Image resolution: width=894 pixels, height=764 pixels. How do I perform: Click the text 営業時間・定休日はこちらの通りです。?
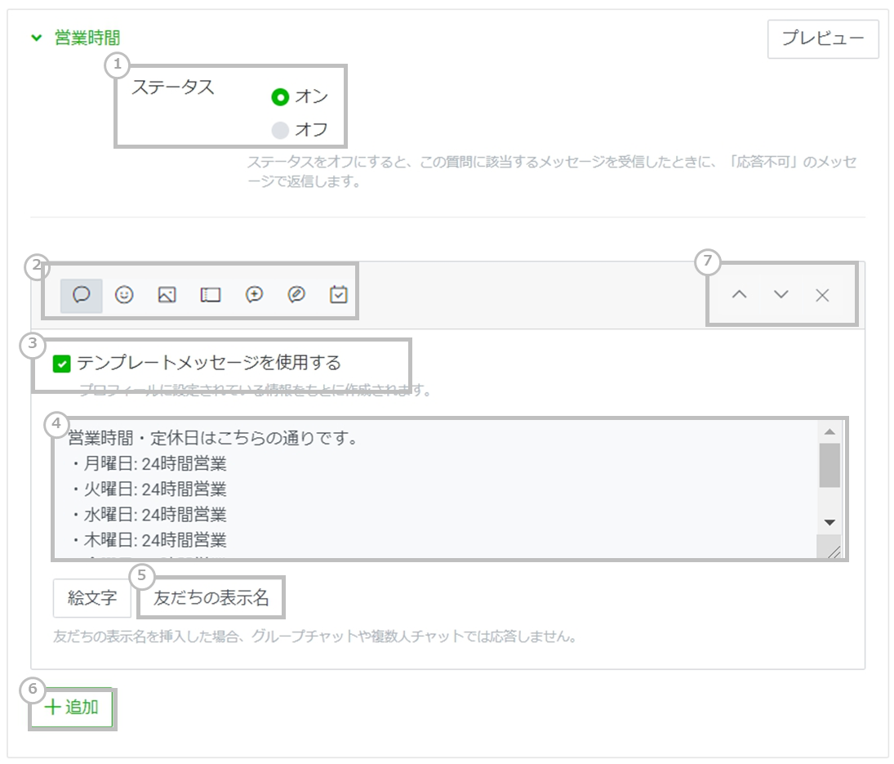pos(213,438)
